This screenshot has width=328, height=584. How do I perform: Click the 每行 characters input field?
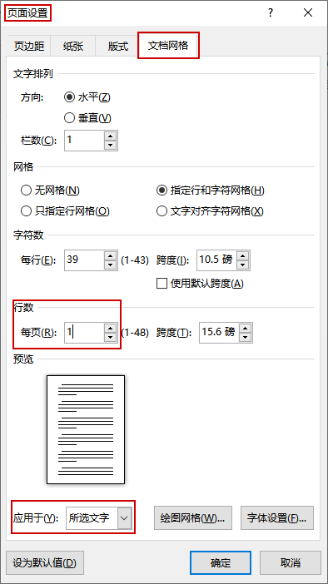84,260
